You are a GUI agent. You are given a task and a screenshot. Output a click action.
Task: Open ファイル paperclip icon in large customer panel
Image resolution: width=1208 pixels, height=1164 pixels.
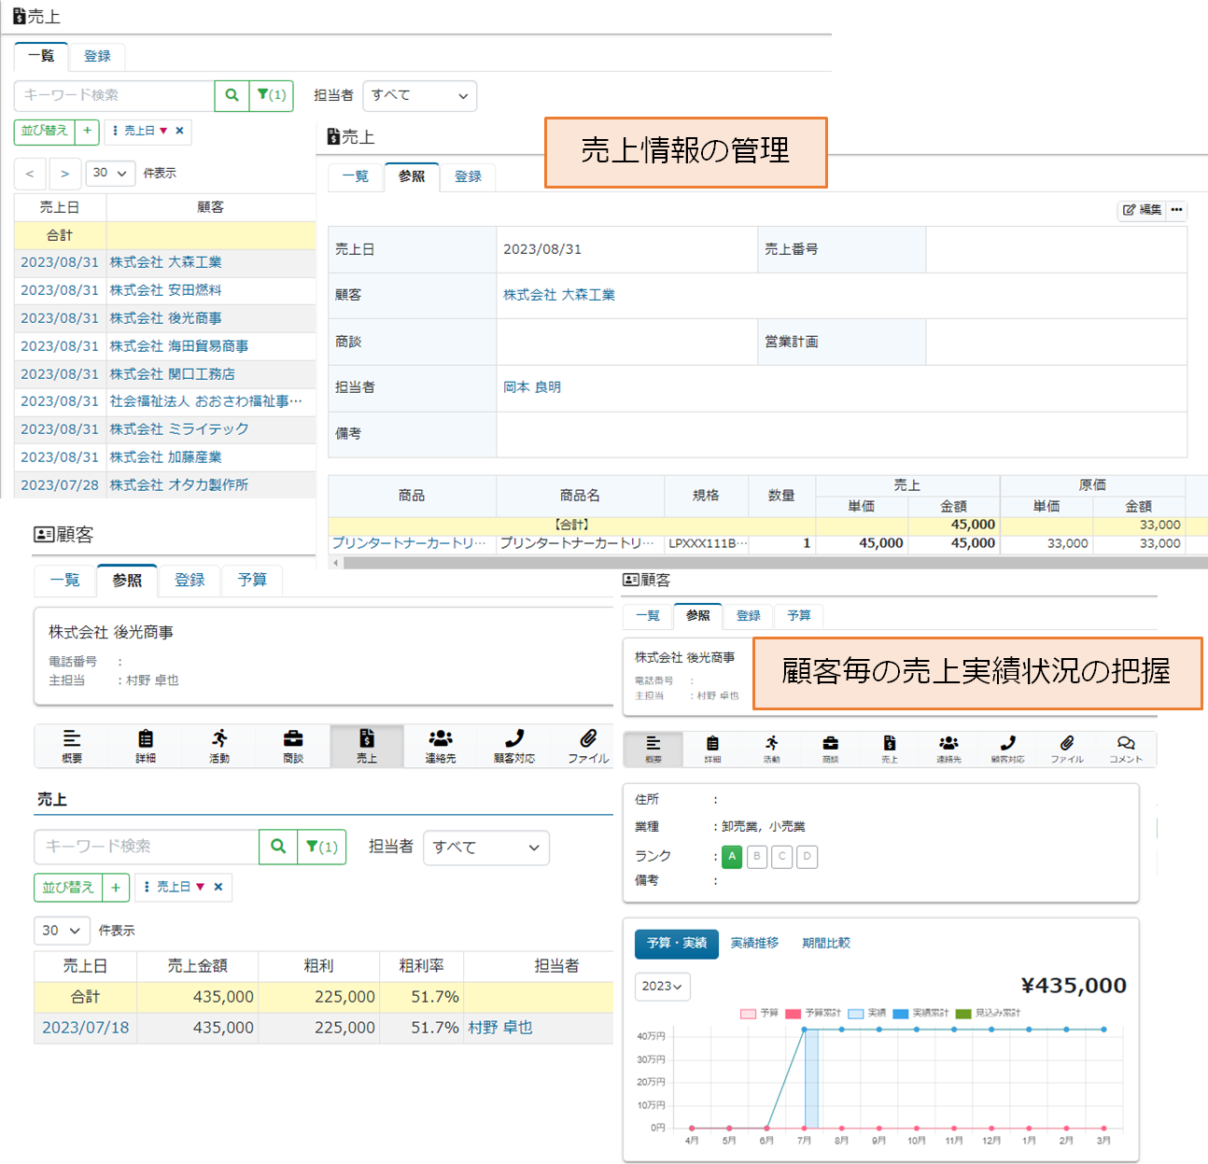(588, 746)
